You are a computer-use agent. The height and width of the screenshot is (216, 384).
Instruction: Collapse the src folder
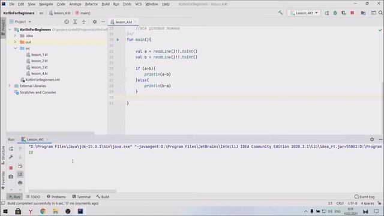tap(15, 48)
